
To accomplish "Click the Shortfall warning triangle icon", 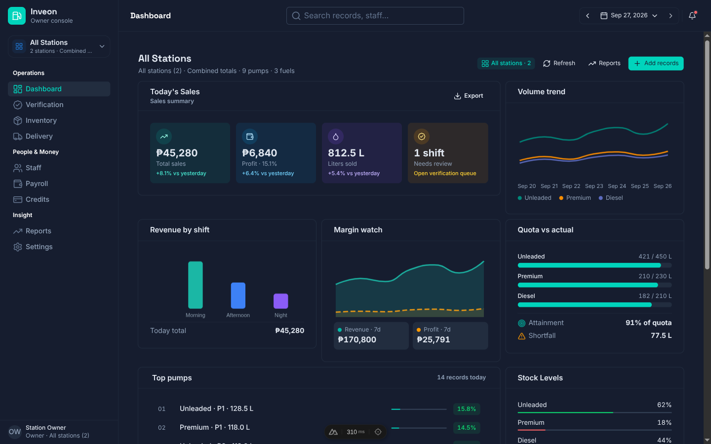I will pos(521,336).
